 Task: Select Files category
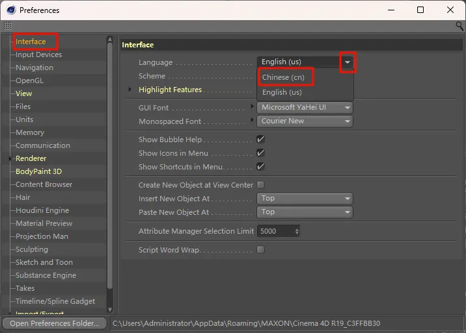23,106
